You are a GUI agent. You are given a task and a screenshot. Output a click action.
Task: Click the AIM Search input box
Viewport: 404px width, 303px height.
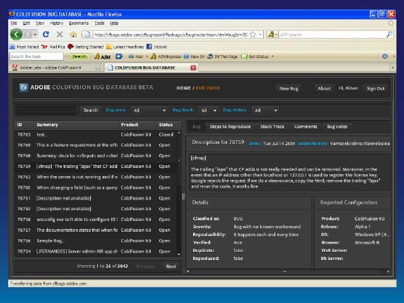332,34
